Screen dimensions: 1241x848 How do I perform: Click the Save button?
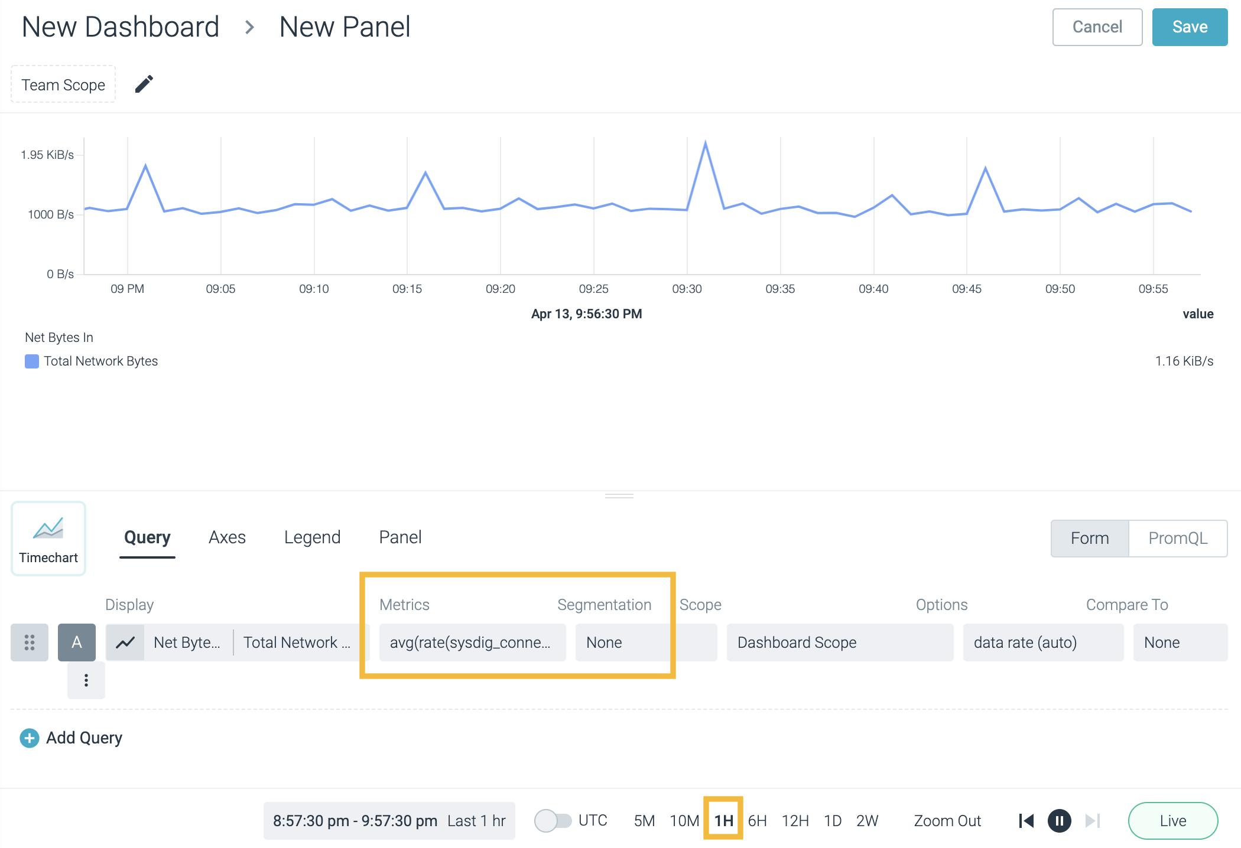[1190, 27]
